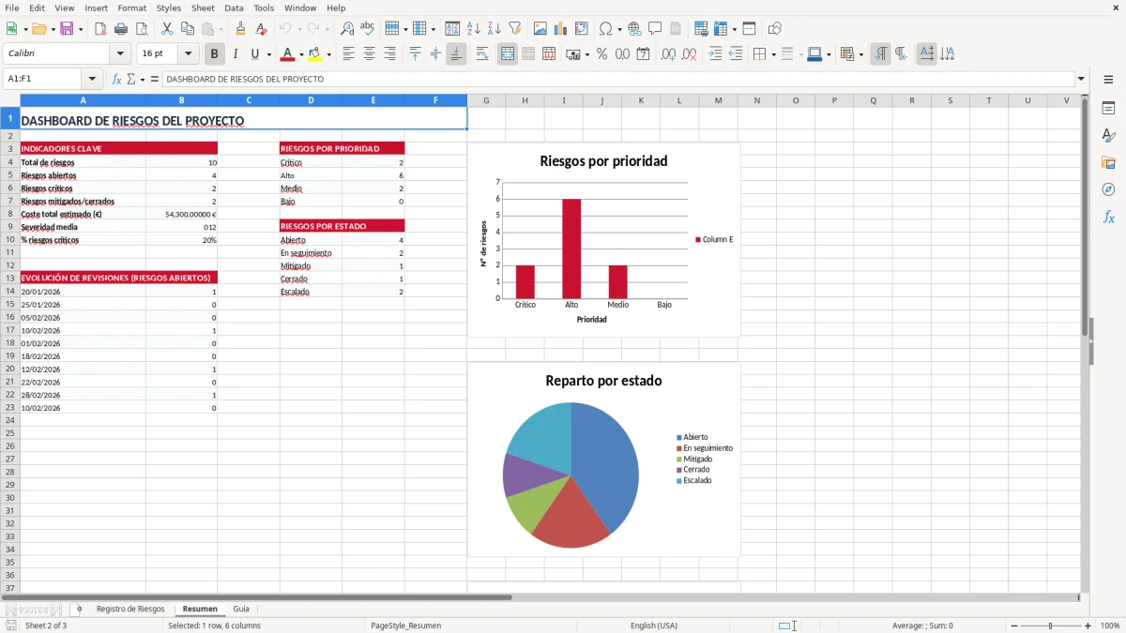This screenshot has height=633, width=1126.
Task: Click the Sort Descending icon
Action: [495, 29]
